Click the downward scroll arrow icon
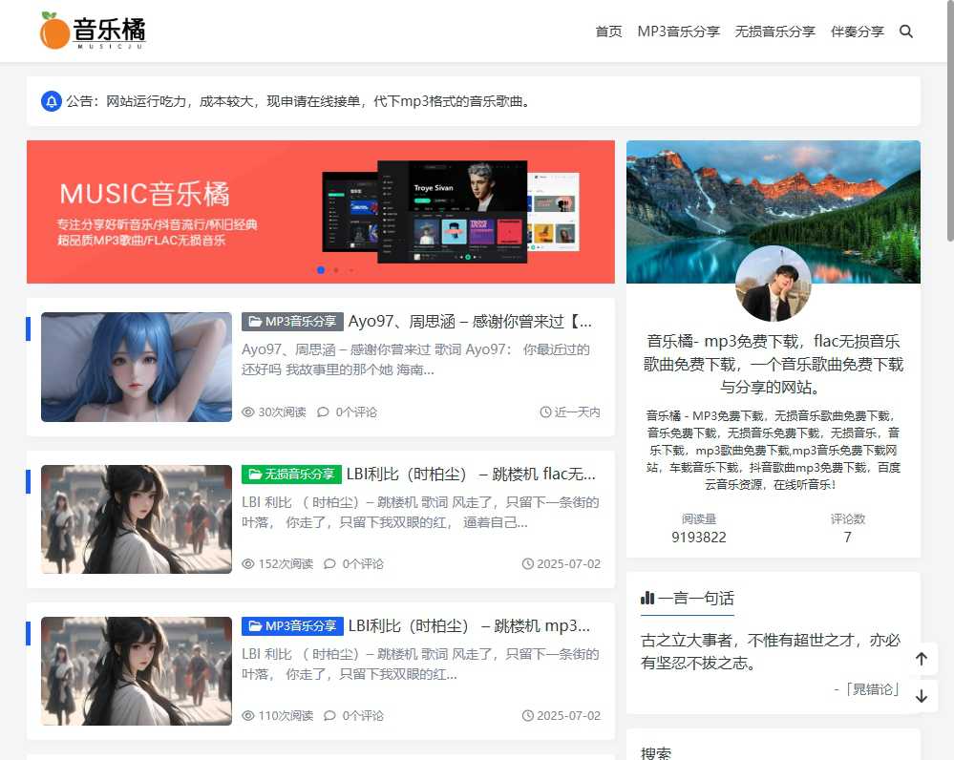 pyautogui.click(x=921, y=696)
